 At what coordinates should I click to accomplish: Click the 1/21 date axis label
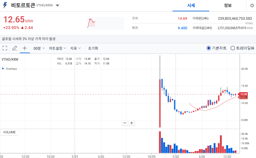click(75, 156)
